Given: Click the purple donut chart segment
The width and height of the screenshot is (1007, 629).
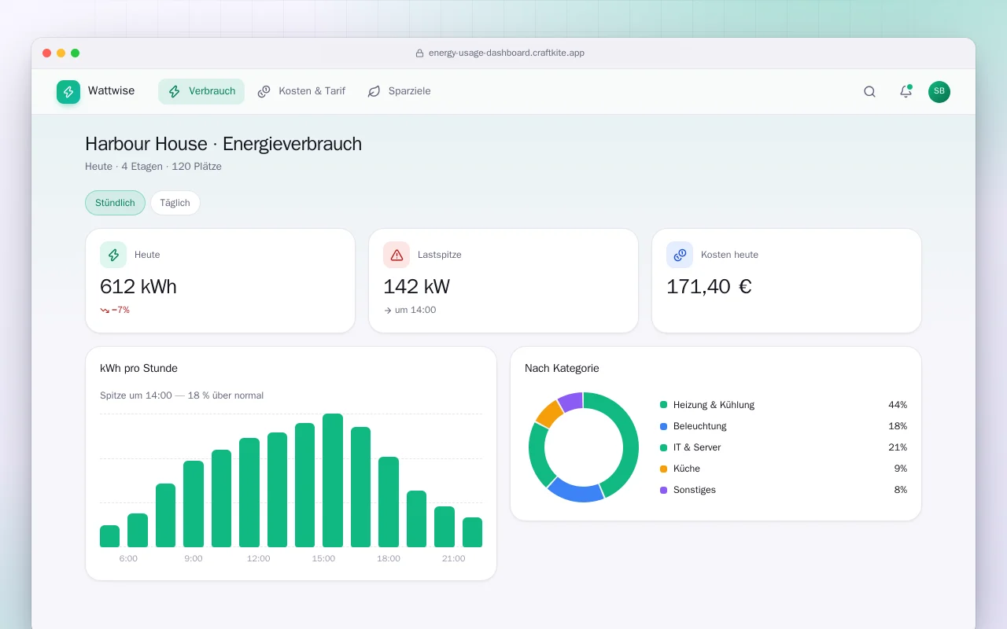Looking at the screenshot, I should click(571, 401).
